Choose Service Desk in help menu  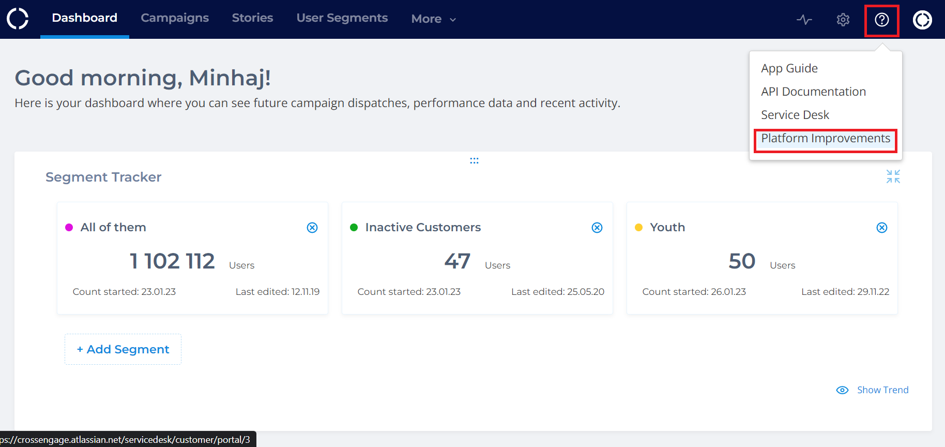click(795, 115)
